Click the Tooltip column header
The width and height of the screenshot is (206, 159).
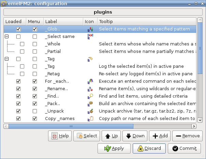[147, 21]
